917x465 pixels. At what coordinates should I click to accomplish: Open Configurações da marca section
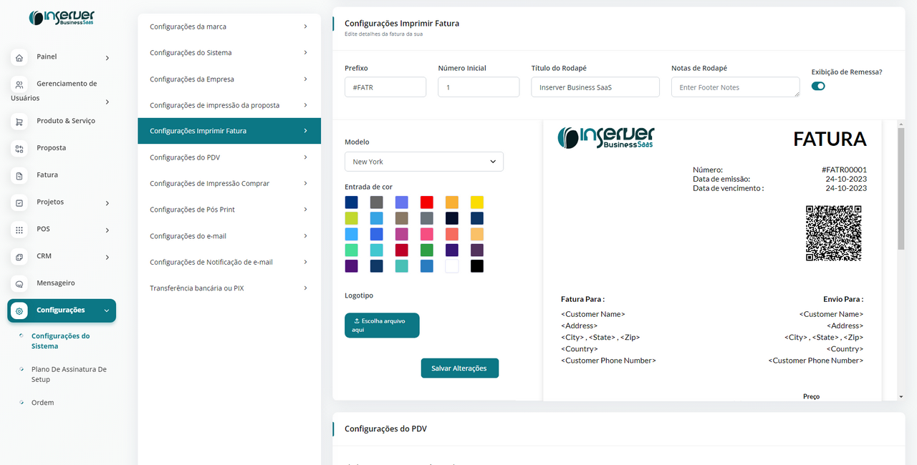[x=229, y=26]
